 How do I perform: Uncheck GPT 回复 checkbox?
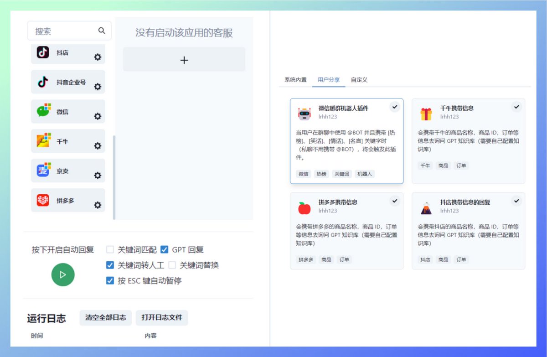click(165, 250)
